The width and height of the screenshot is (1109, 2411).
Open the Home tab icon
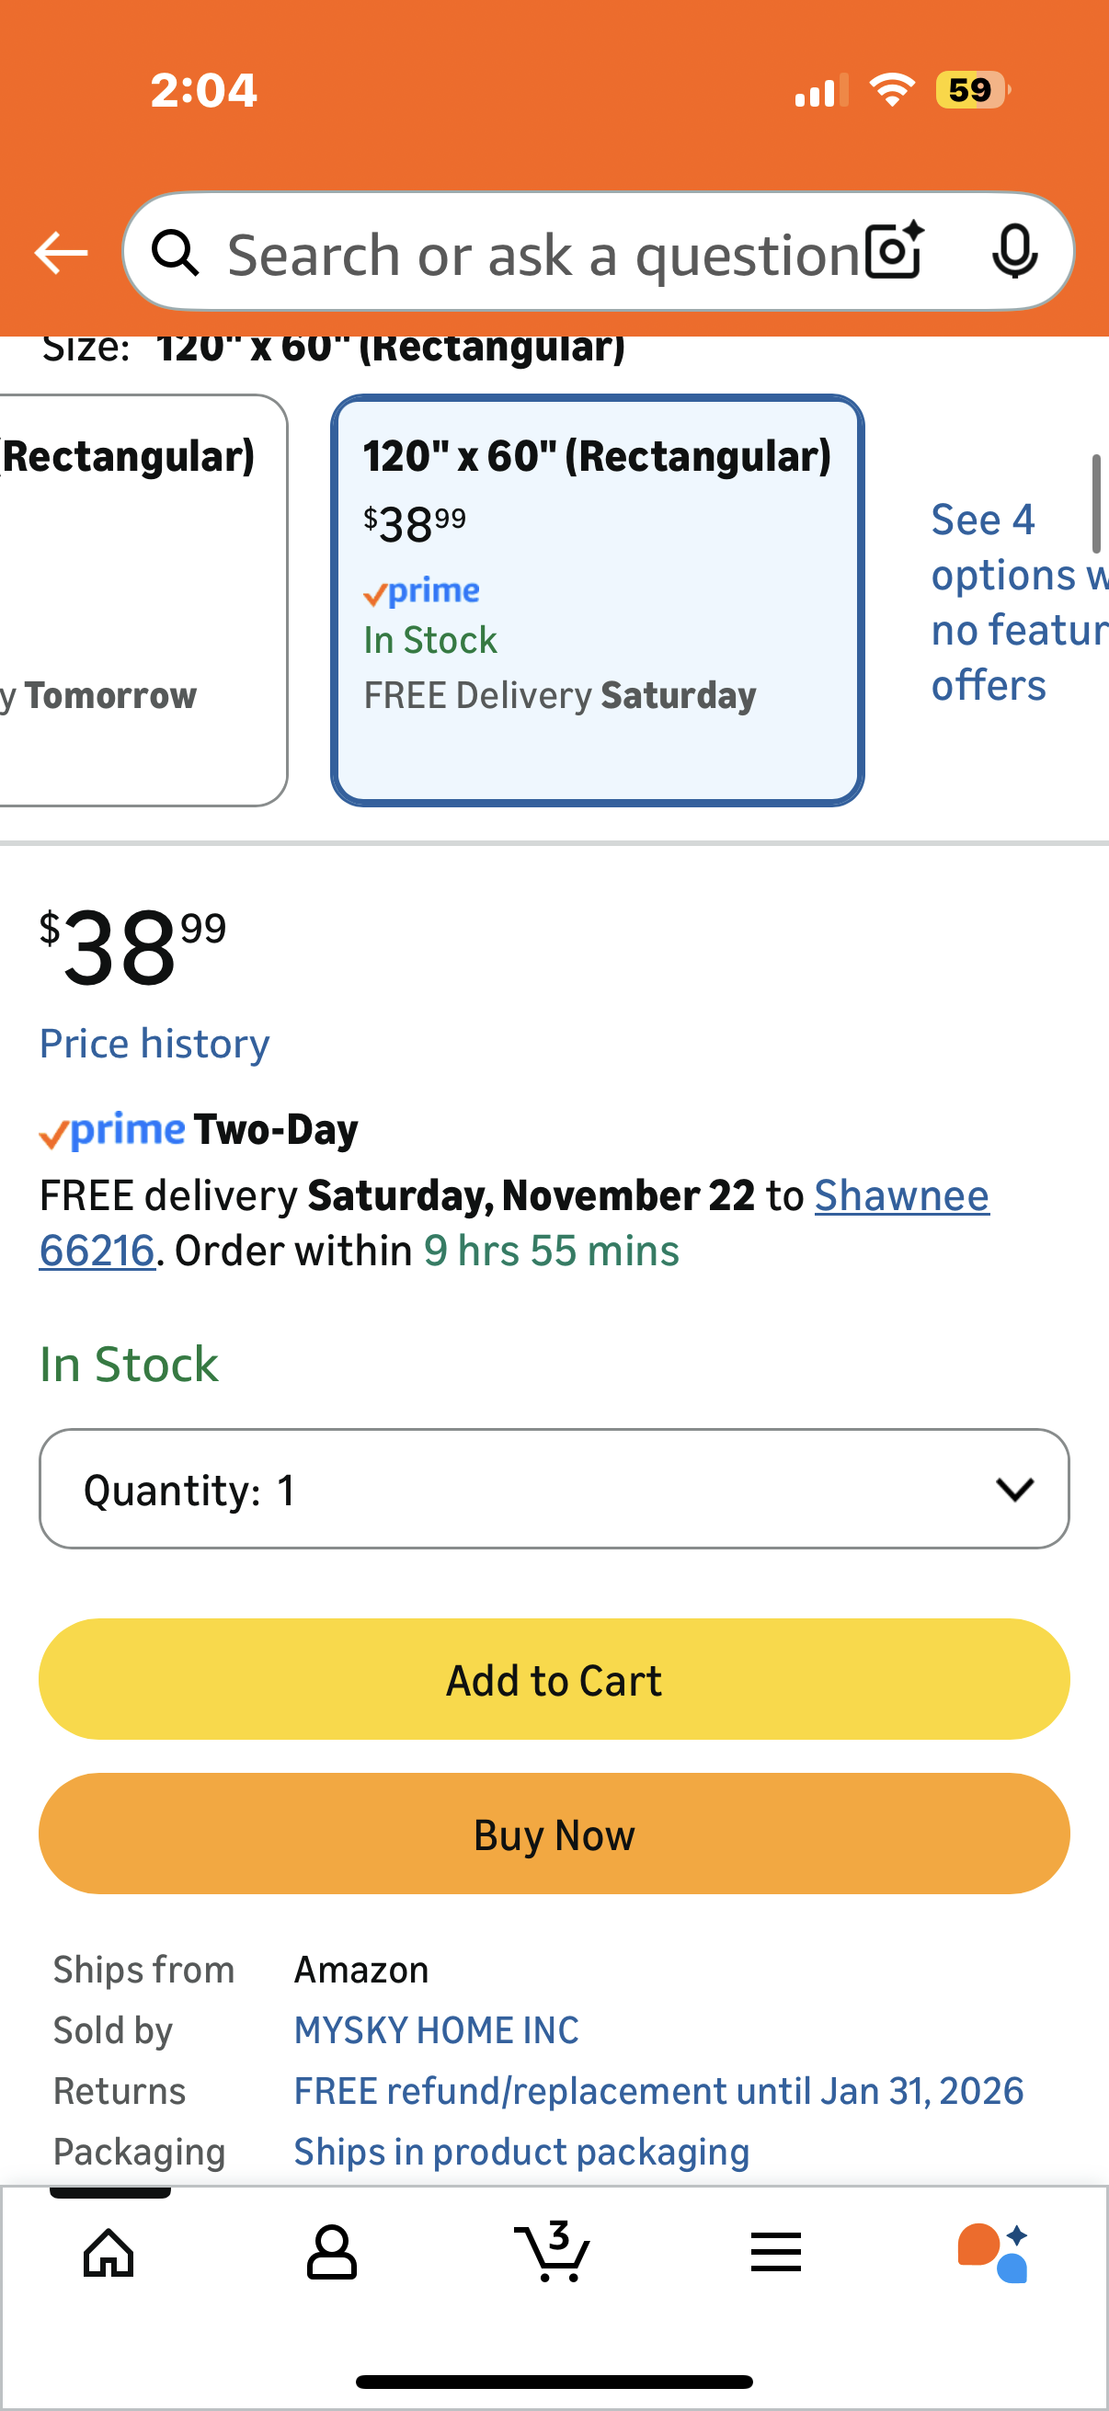pos(109,2252)
